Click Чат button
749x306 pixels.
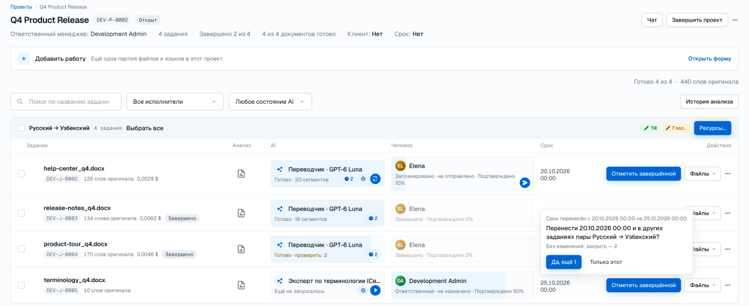(x=652, y=20)
